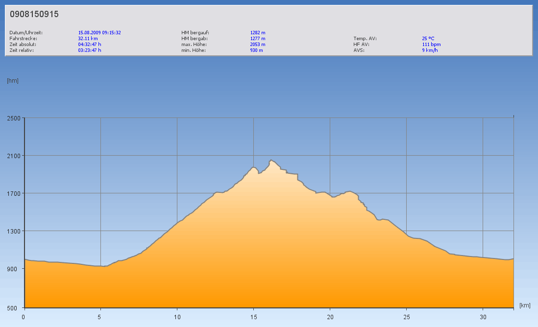Click the HM bergauf value 1282 m

[258, 33]
